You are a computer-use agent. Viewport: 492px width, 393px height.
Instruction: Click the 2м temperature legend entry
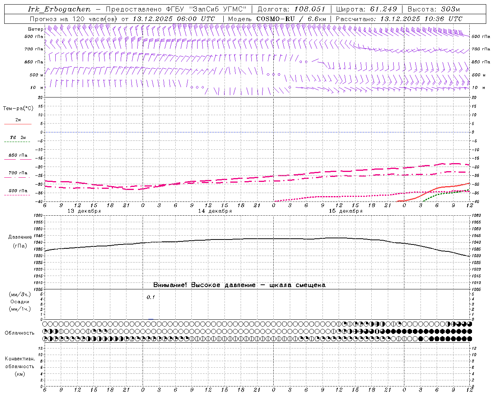18,120
